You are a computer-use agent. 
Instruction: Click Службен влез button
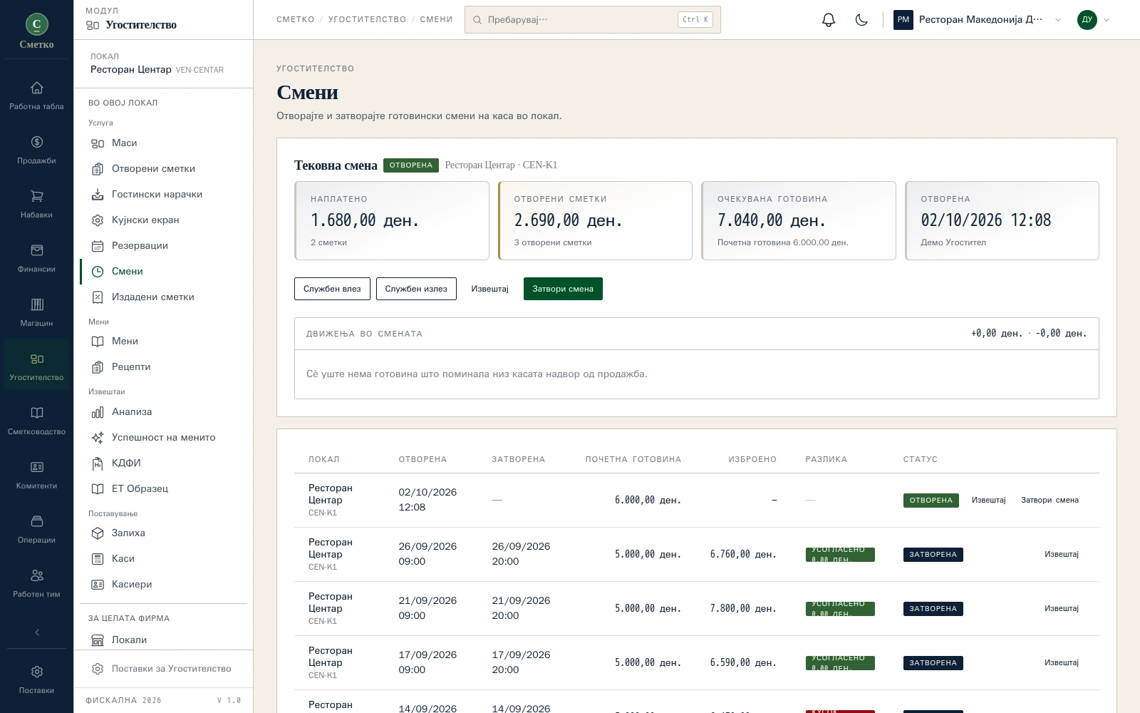[332, 289]
